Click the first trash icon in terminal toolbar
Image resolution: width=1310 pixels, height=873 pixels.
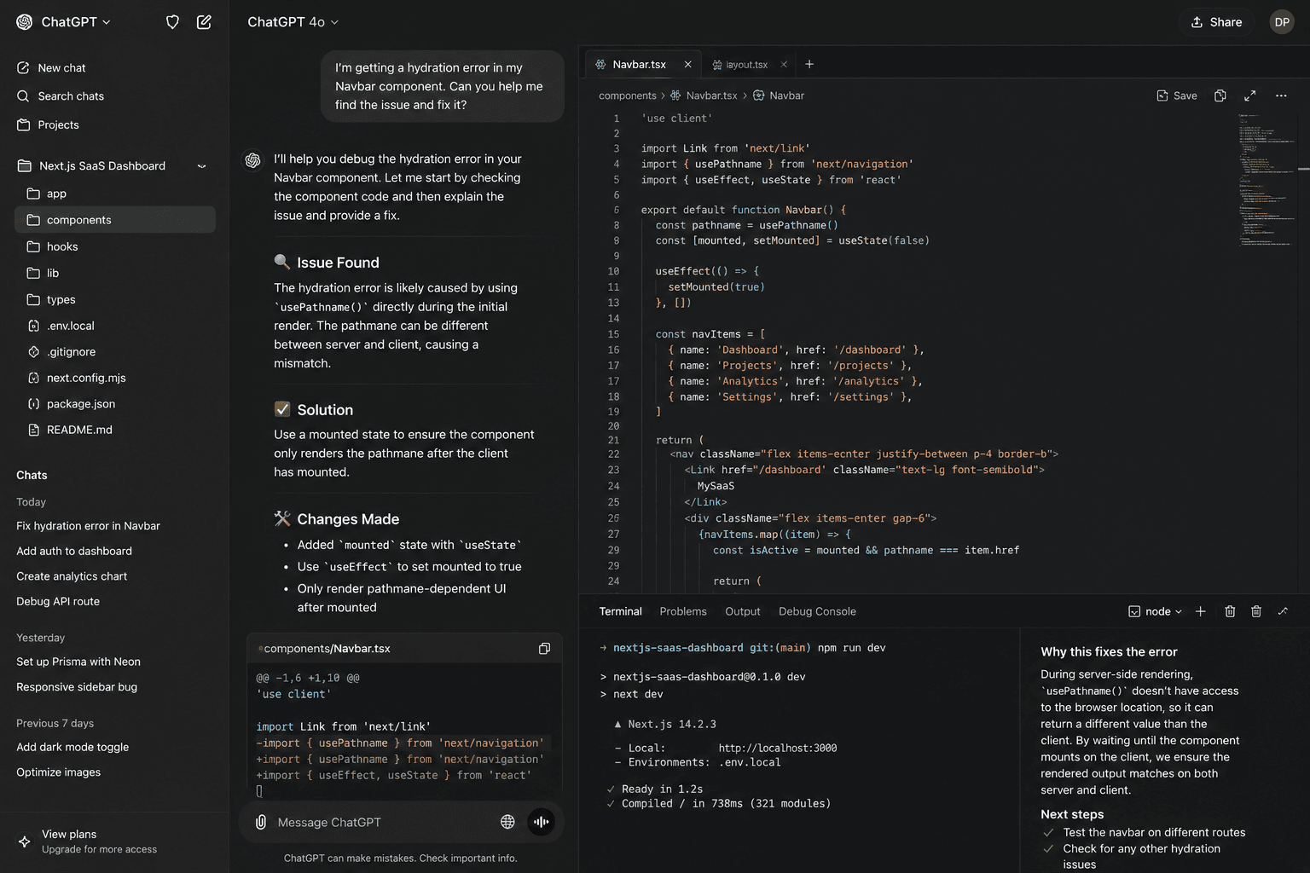click(x=1230, y=611)
